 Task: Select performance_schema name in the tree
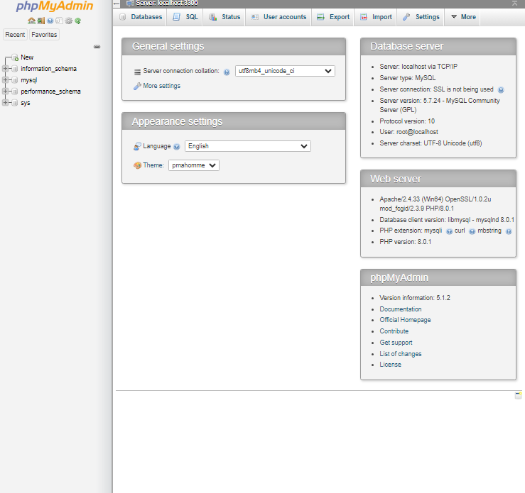[x=50, y=92]
